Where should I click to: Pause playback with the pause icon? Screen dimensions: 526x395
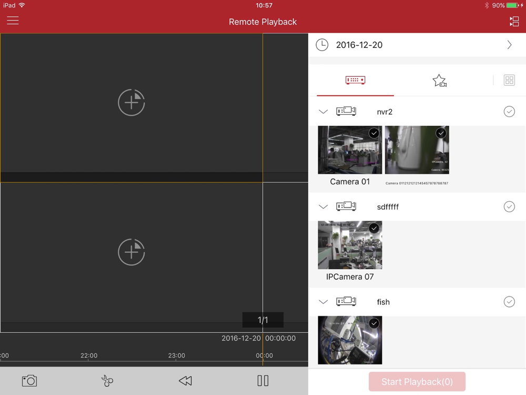point(262,381)
